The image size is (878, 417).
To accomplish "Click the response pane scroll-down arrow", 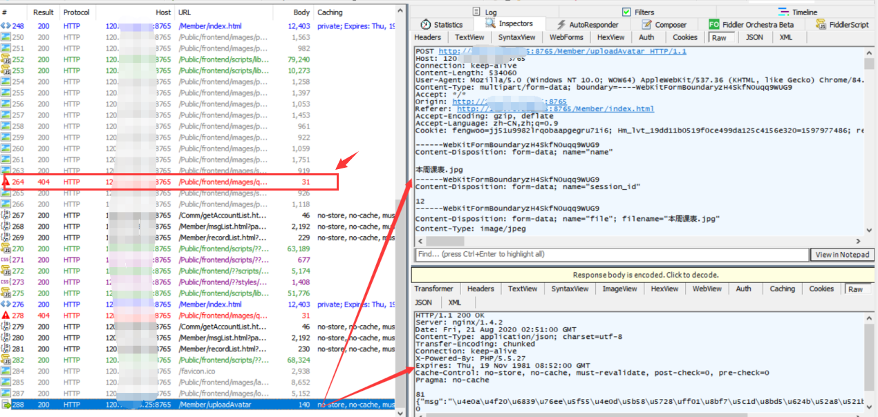I will coord(869,408).
